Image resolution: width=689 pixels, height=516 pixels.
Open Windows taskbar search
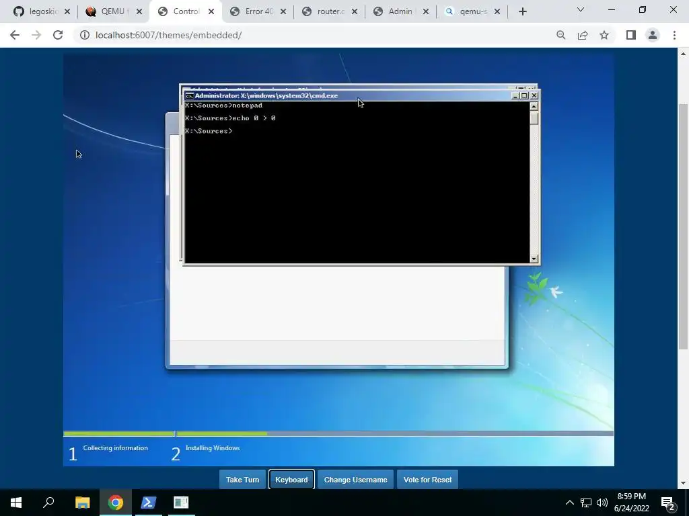pos(48,503)
